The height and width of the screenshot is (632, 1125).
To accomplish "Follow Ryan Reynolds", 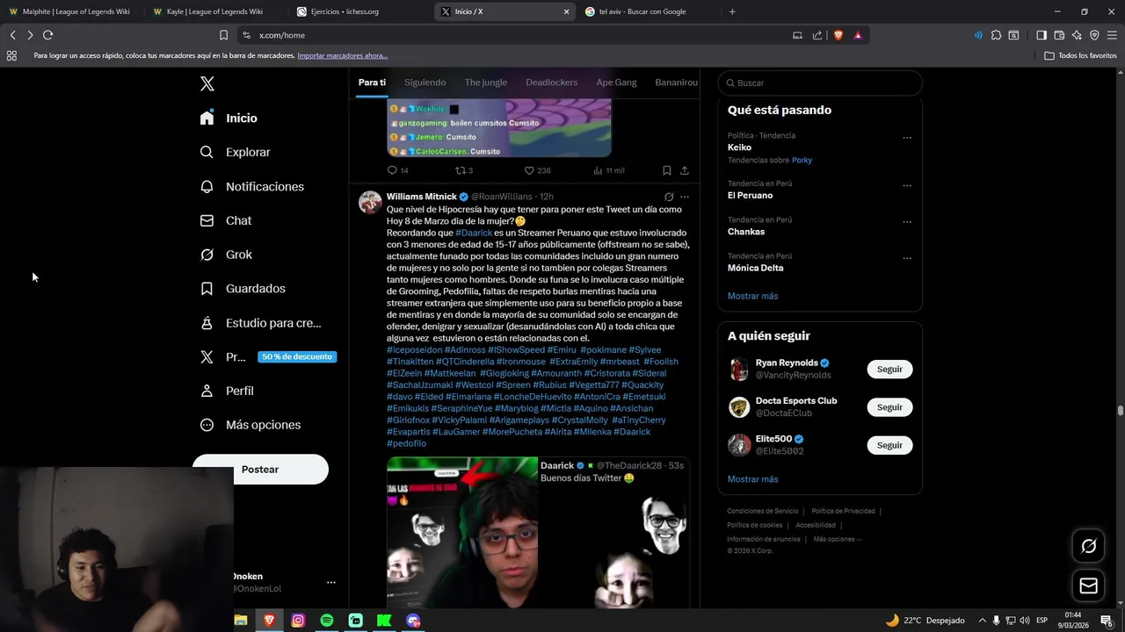I will (x=889, y=370).
